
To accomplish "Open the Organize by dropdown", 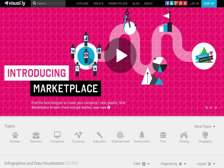I will [x=173, y=164].
